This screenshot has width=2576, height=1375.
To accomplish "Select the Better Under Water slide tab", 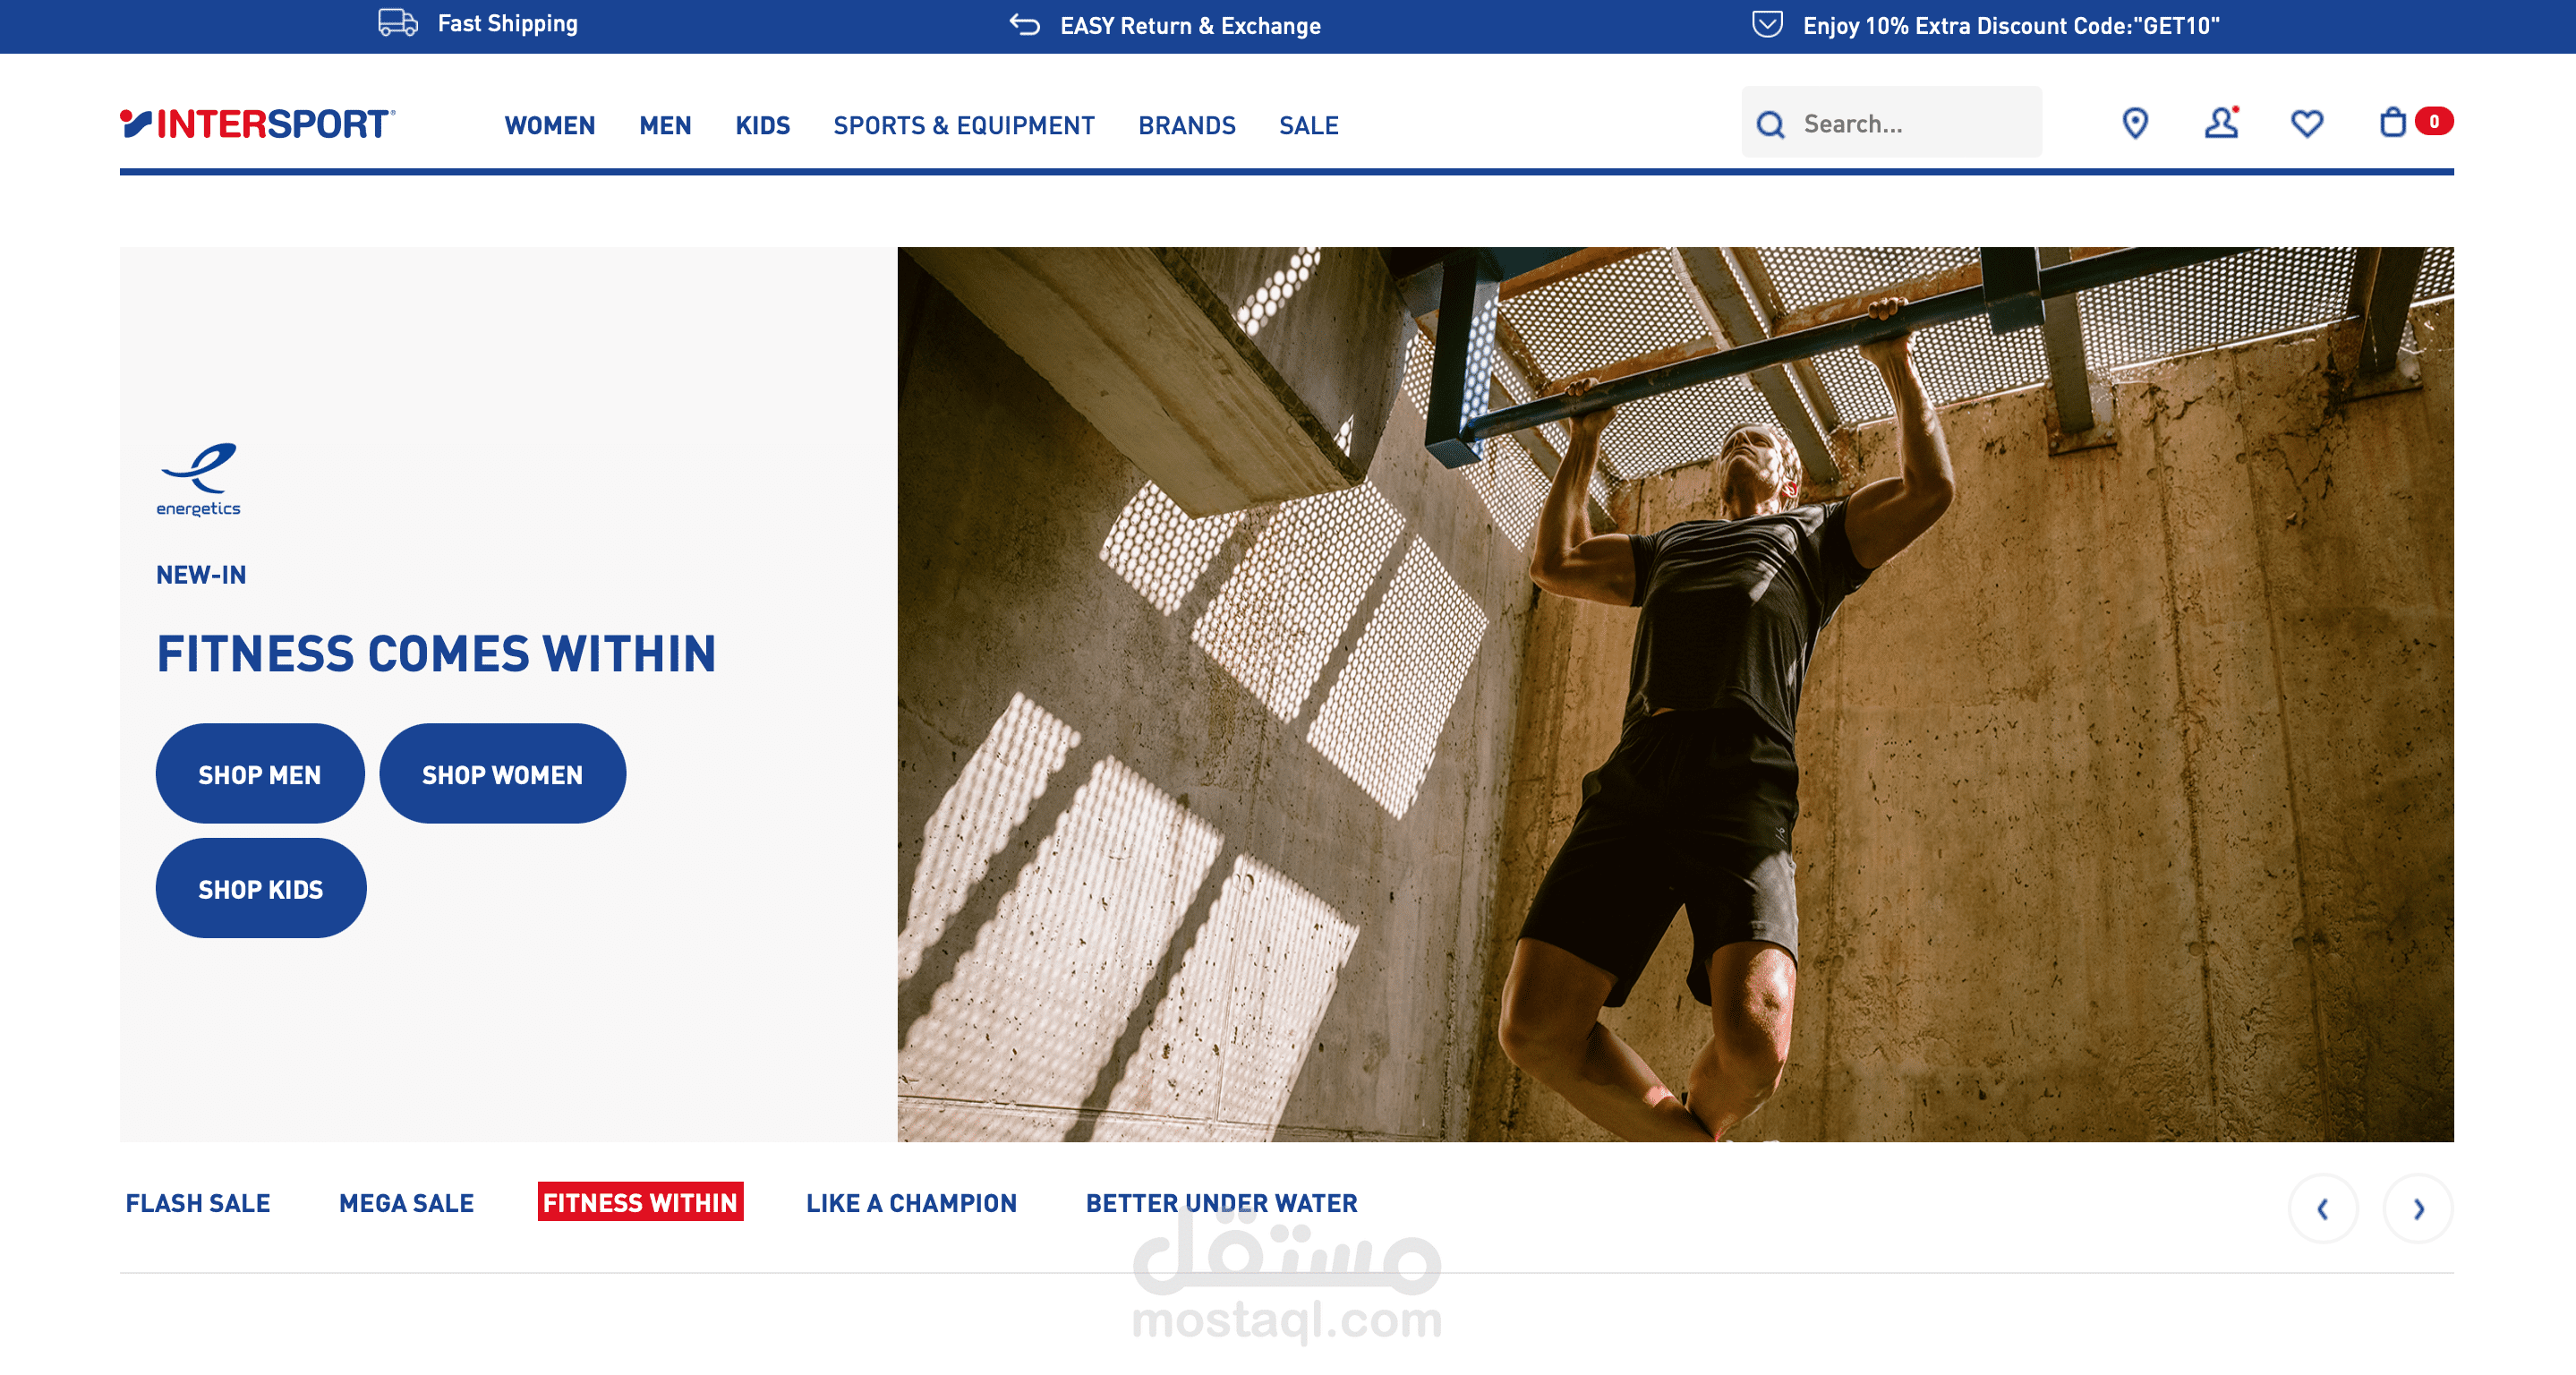I will 1221,1202.
